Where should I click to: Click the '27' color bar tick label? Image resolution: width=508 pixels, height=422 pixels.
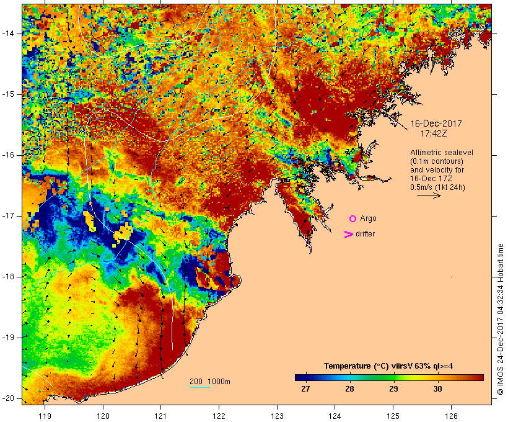(305, 389)
